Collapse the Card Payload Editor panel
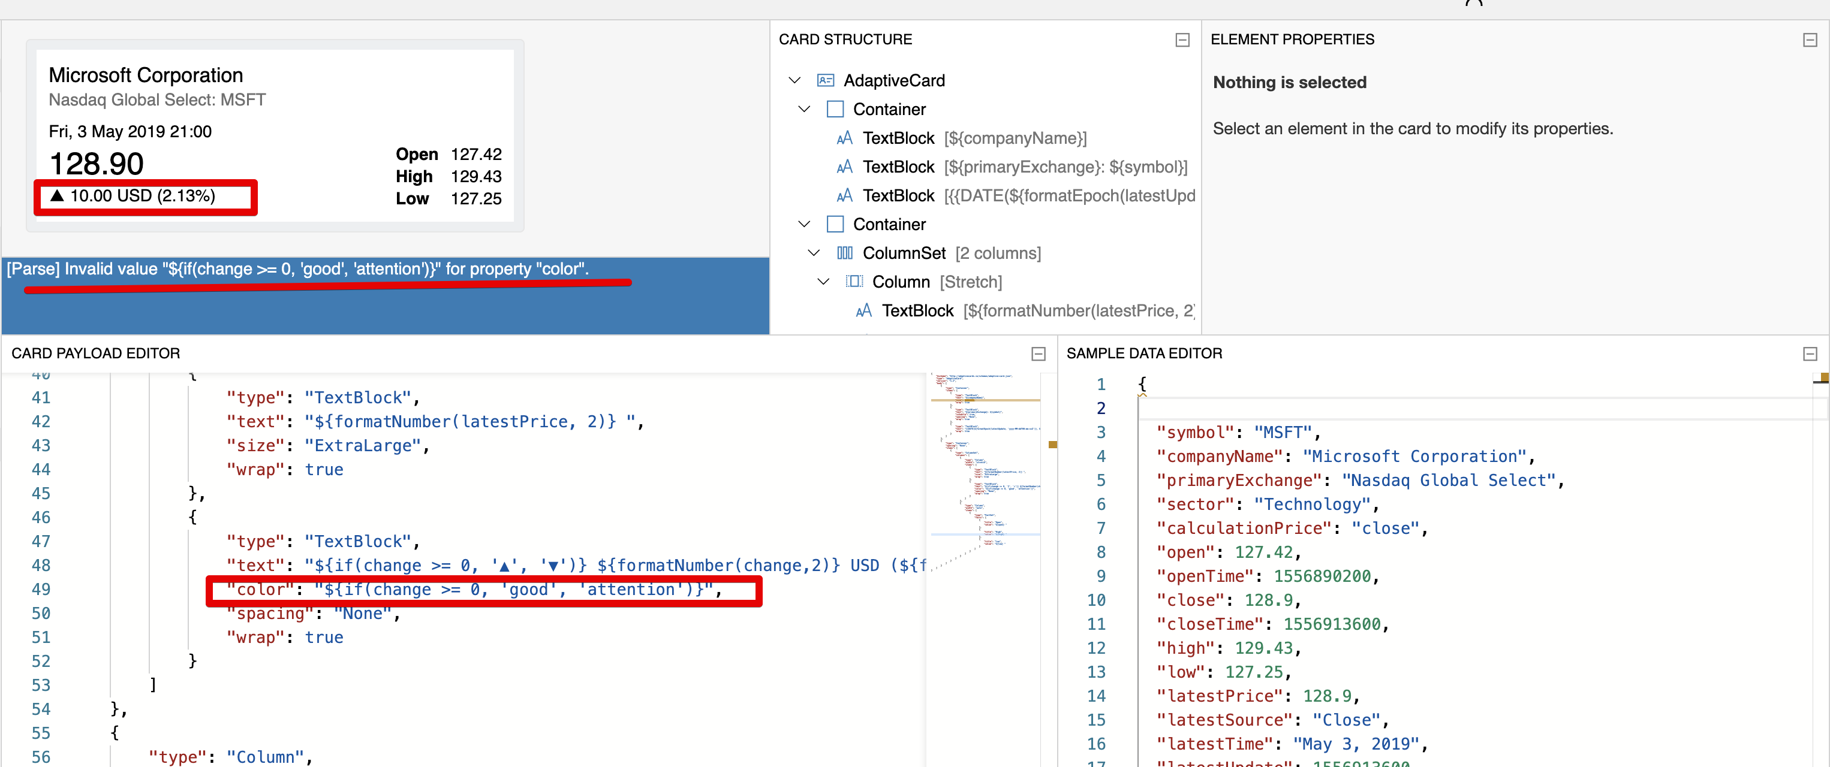The image size is (1830, 767). click(1039, 353)
